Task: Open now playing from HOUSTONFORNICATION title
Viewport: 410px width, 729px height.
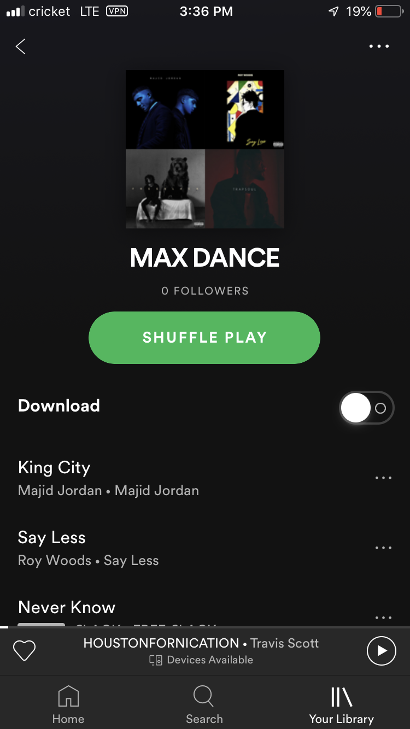Action: pos(161,643)
